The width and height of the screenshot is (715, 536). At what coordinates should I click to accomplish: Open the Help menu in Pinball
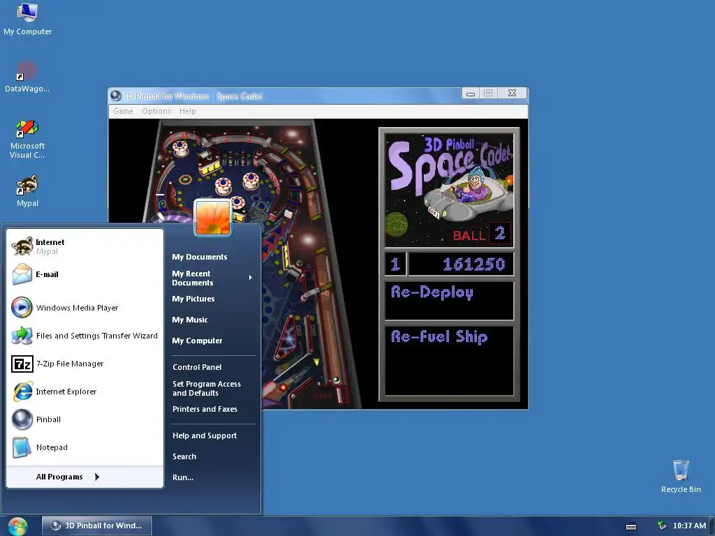point(187,111)
